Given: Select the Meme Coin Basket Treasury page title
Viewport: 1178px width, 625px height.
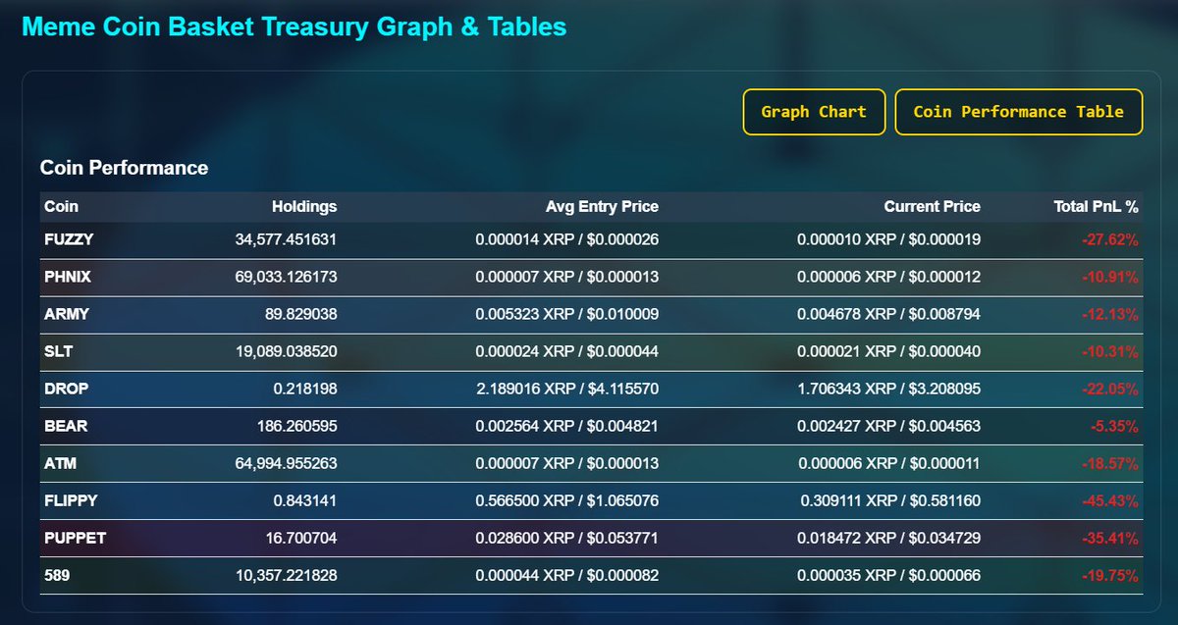Looking at the screenshot, I should coord(294,26).
